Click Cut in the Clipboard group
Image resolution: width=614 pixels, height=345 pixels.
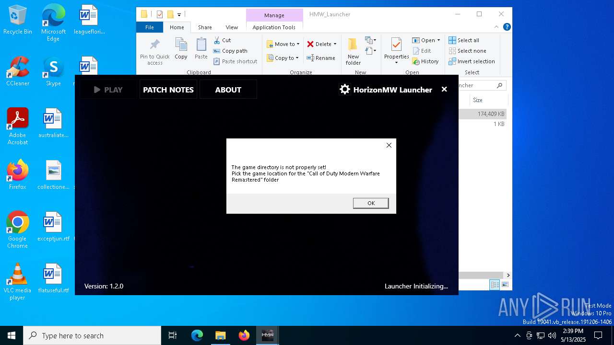pyautogui.click(x=223, y=40)
